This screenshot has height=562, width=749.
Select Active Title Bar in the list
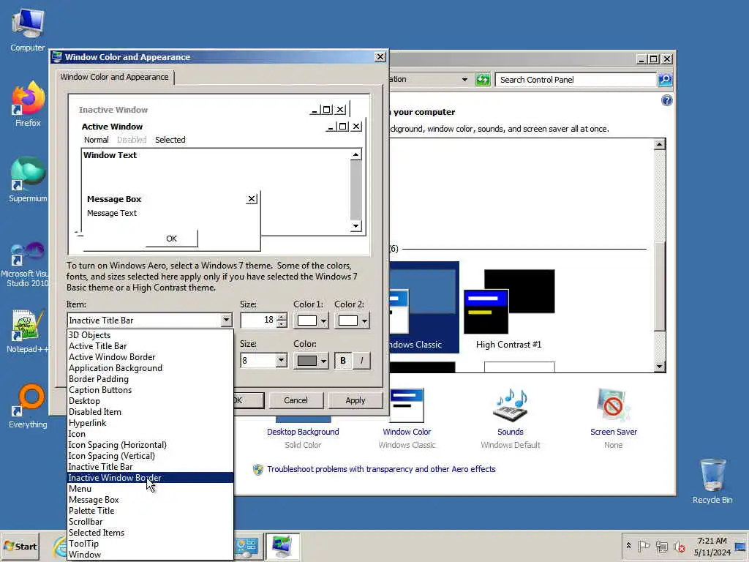click(150, 346)
